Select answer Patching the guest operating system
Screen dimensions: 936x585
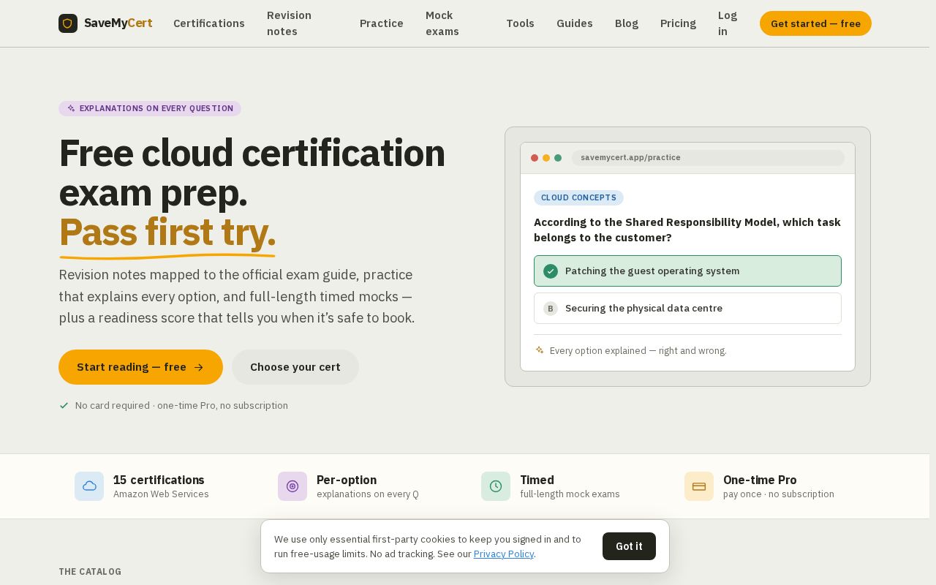point(687,271)
